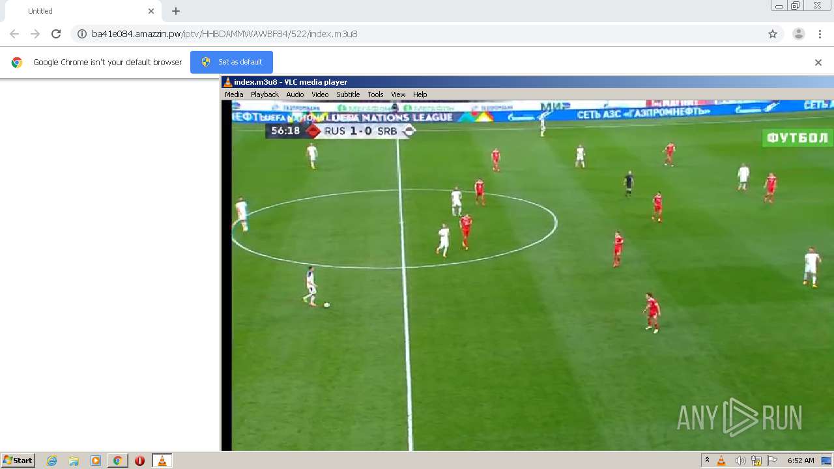Open the VLC Audio menu
834x469 pixels.
pos(295,94)
